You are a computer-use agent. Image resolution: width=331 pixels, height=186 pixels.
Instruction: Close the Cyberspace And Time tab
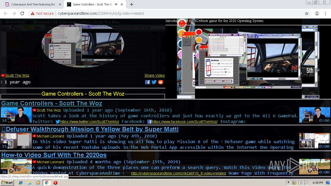[60, 4]
